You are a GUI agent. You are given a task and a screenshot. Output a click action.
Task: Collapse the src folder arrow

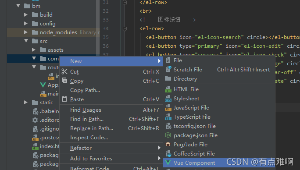tap(26, 41)
